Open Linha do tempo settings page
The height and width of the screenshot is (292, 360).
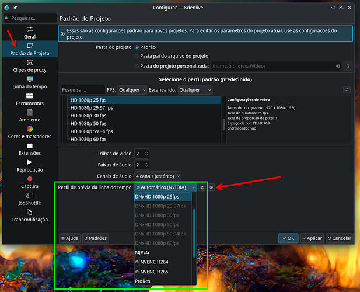tap(30, 82)
